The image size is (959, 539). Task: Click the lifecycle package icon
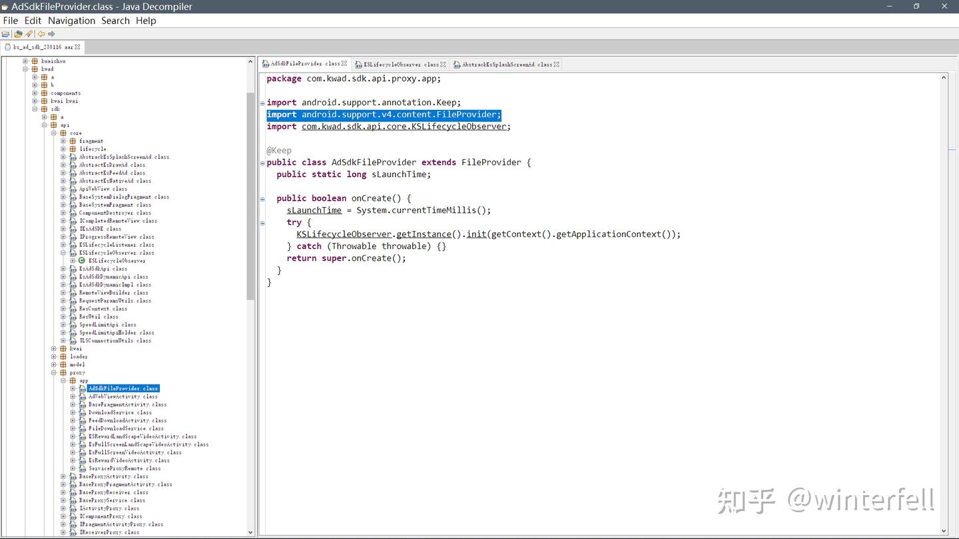point(73,149)
